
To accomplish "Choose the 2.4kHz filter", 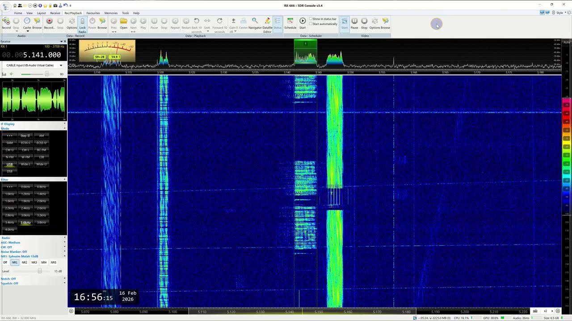I will (25, 208).
